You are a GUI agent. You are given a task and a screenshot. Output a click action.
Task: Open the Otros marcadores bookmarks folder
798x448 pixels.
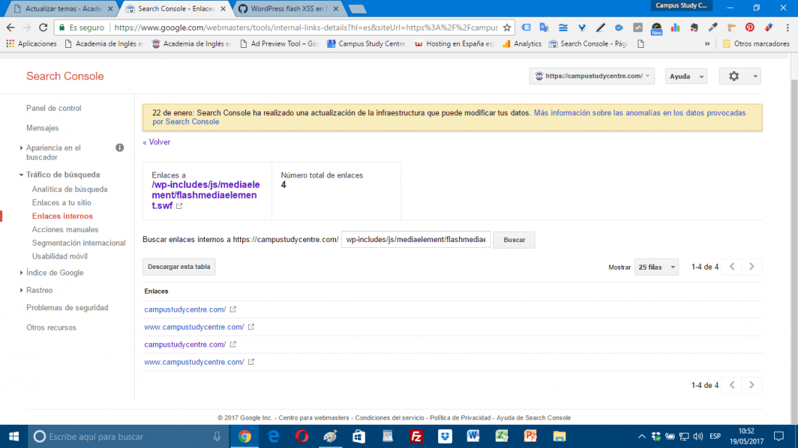(756, 43)
